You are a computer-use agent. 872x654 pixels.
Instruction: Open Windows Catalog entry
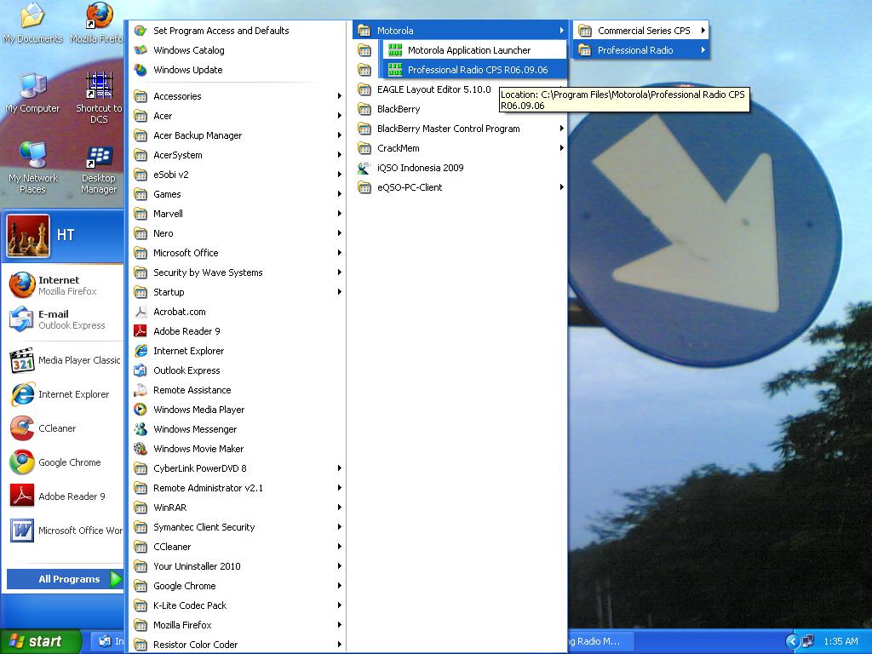(238, 50)
